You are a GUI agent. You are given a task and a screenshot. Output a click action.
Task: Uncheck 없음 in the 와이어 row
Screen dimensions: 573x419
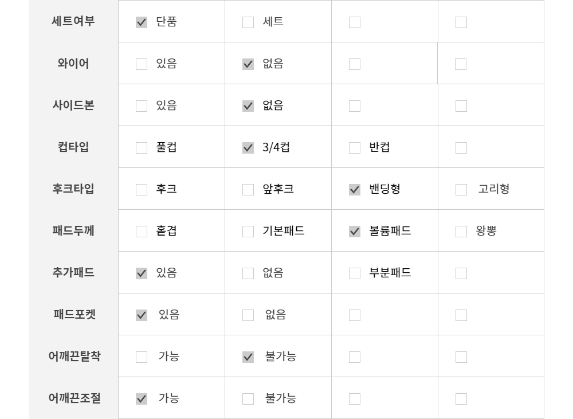[248, 64]
